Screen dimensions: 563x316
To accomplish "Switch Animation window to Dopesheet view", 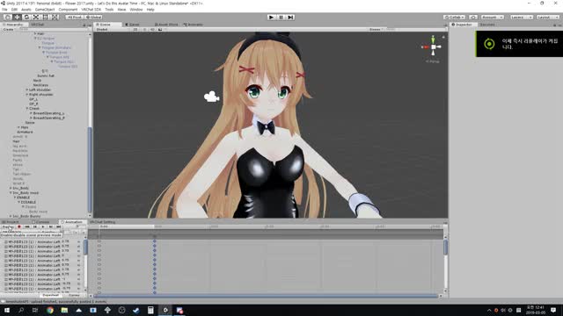I will (x=51, y=295).
